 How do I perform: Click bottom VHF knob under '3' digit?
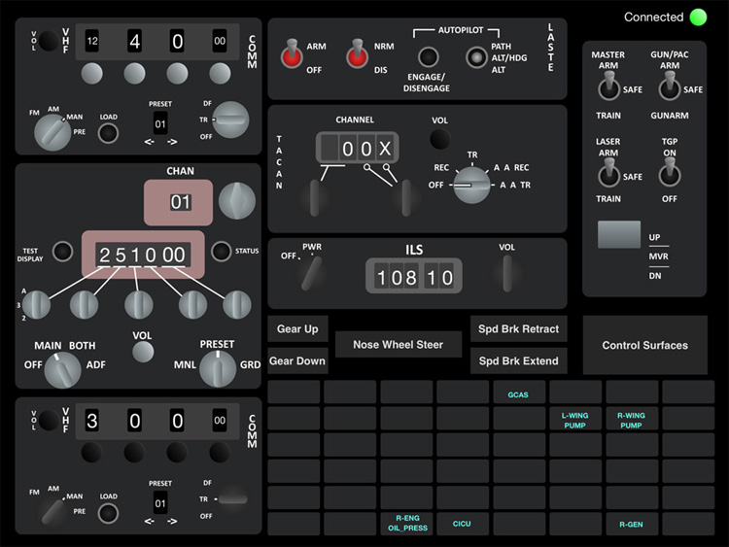91,453
